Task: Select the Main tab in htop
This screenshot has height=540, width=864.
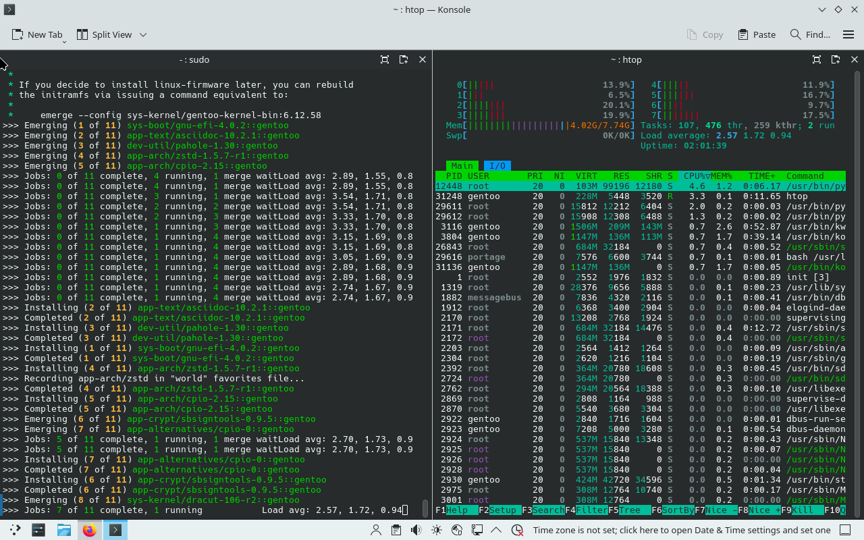Action: [x=462, y=165]
